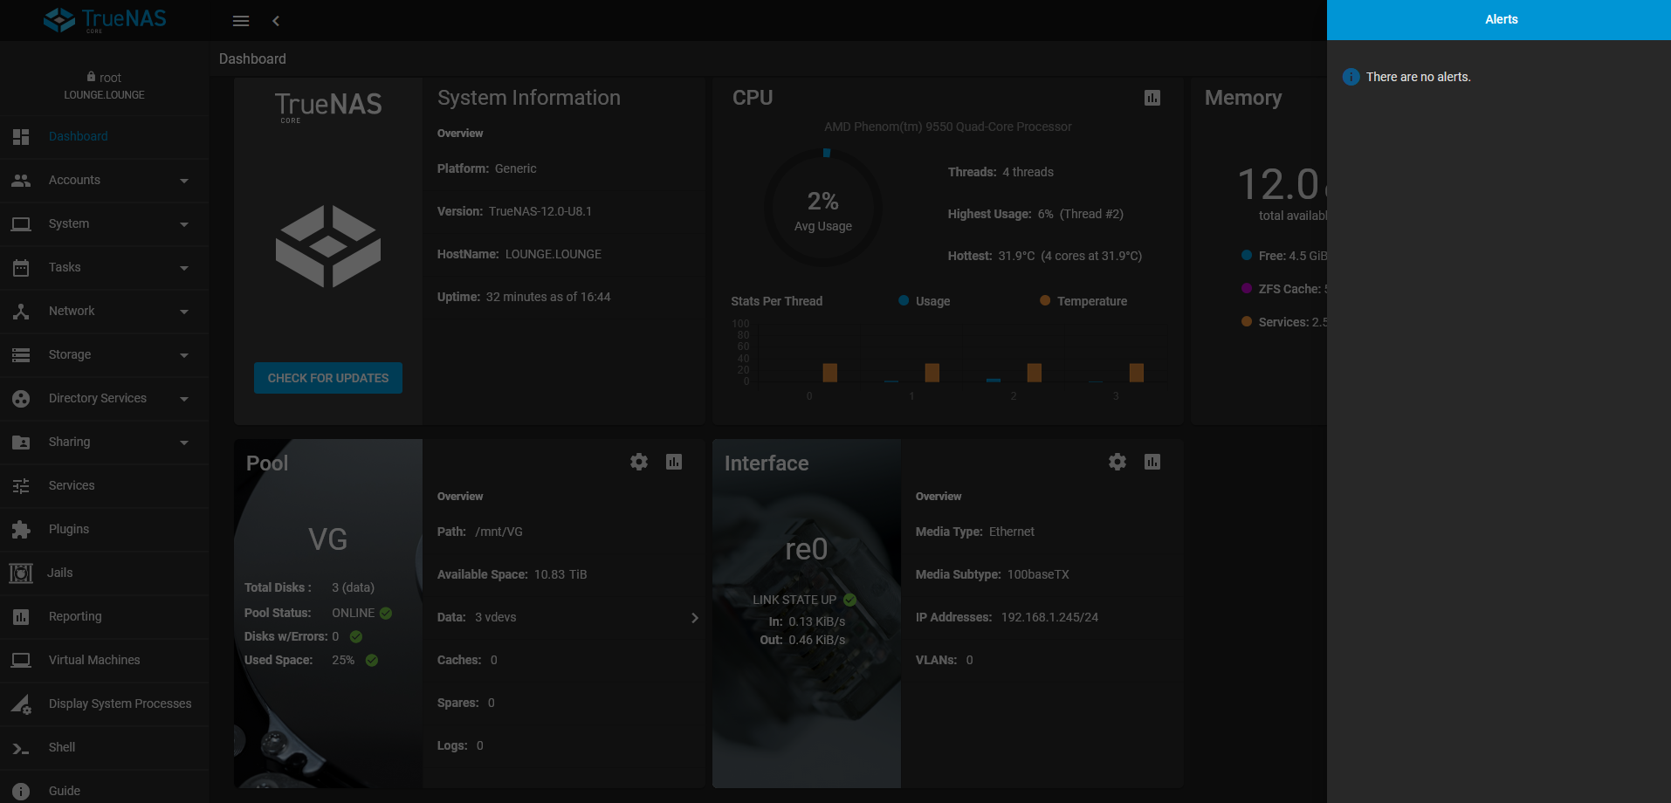
Task: Click the Guide info icon
Action: (x=21, y=792)
